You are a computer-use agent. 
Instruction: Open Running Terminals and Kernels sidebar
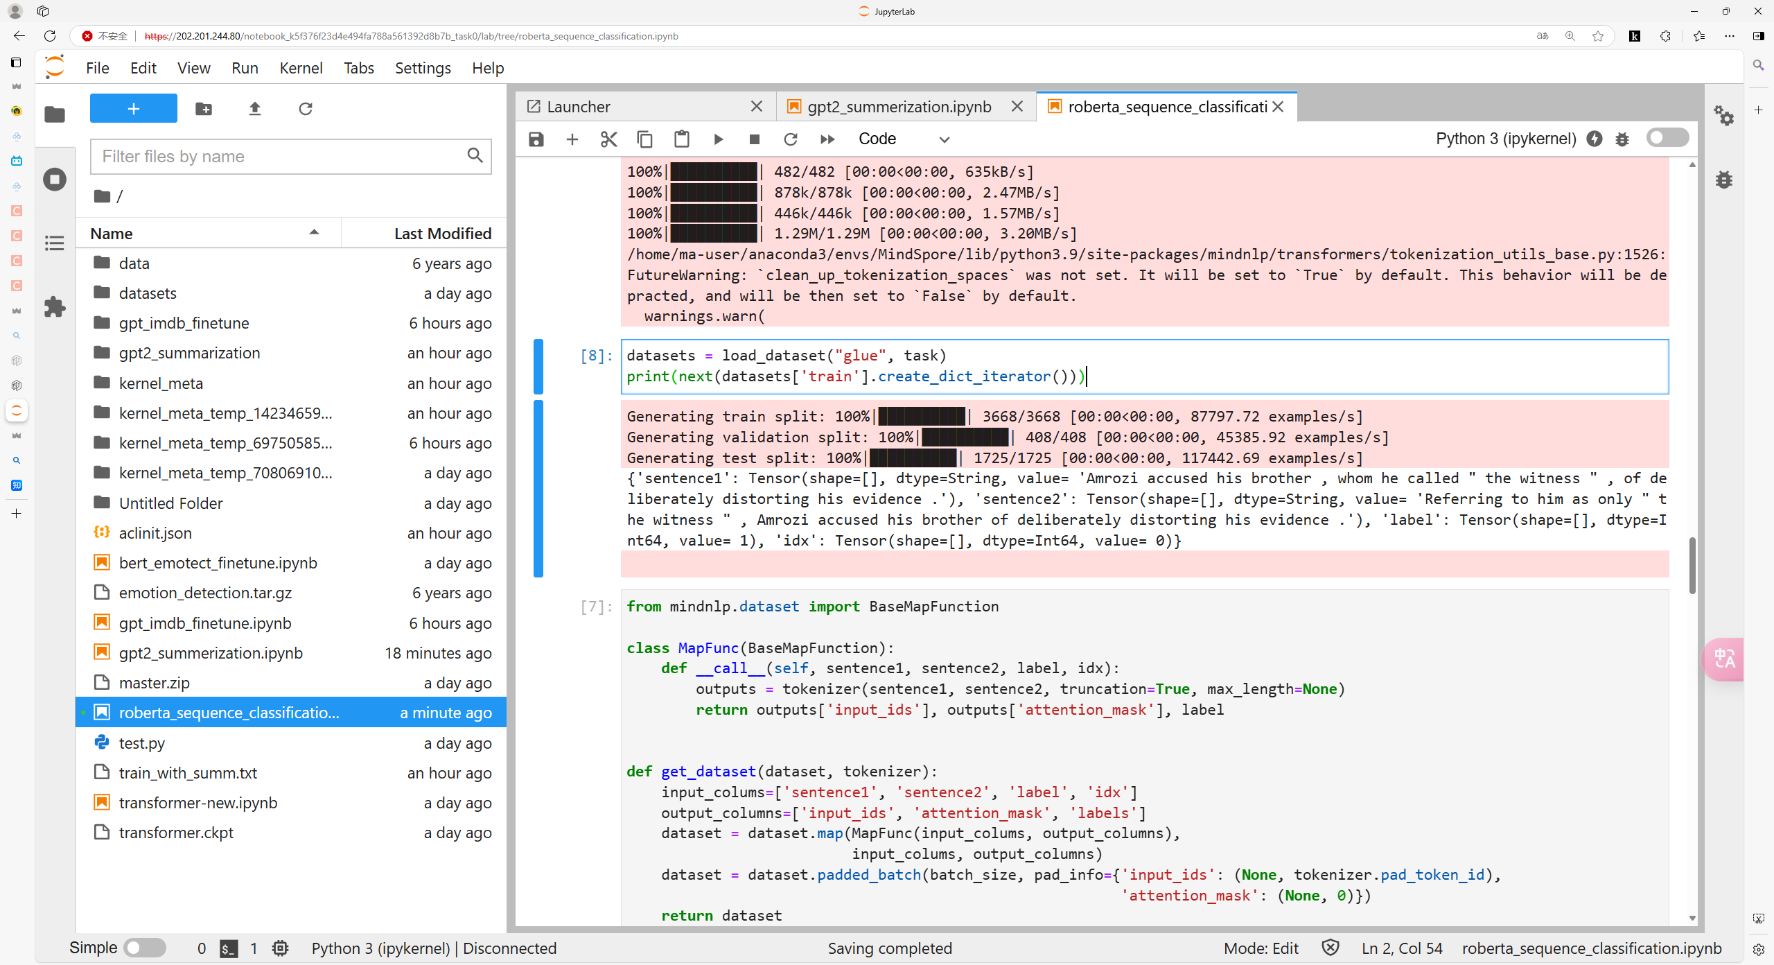(x=55, y=180)
